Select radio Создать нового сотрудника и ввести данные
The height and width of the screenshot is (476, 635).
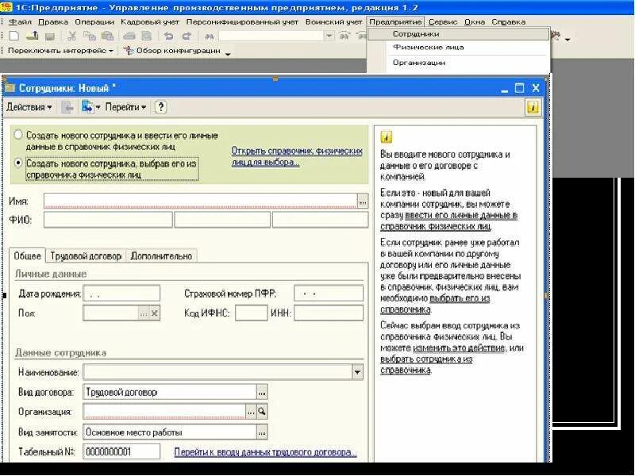pyautogui.click(x=17, y=135)
